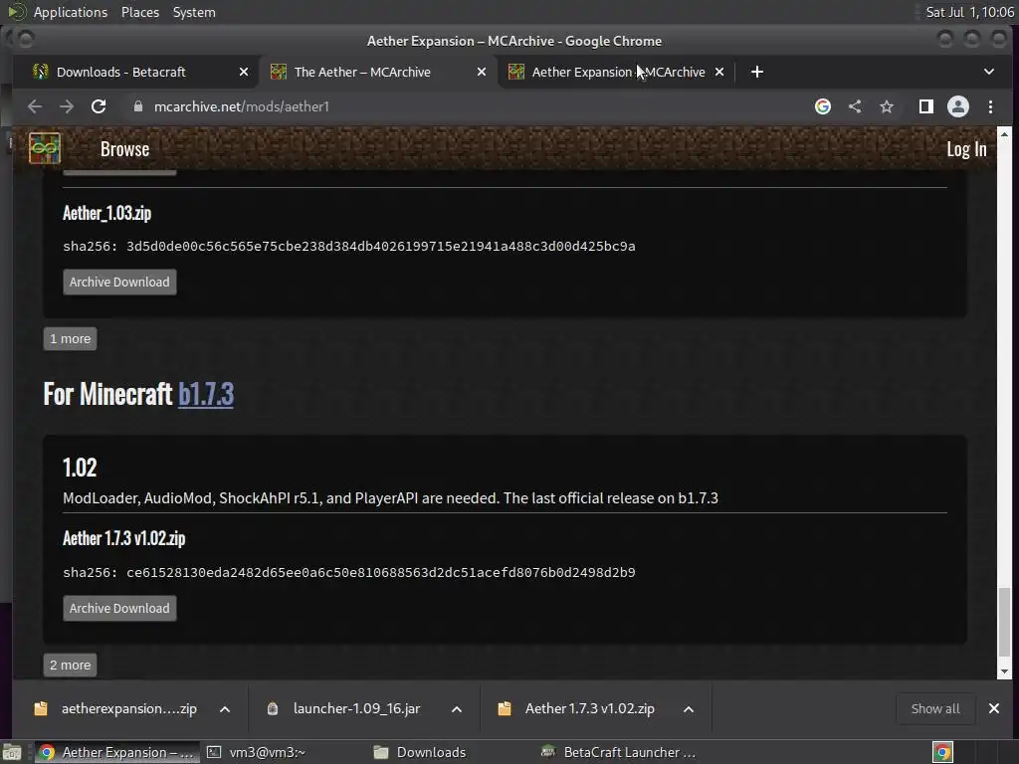Open downloaded aetherexpansion zip file
Screen dimensions: 1019x764
pos(115,708)
